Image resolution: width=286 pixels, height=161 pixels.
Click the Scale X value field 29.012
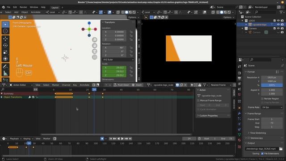[114, 68]
